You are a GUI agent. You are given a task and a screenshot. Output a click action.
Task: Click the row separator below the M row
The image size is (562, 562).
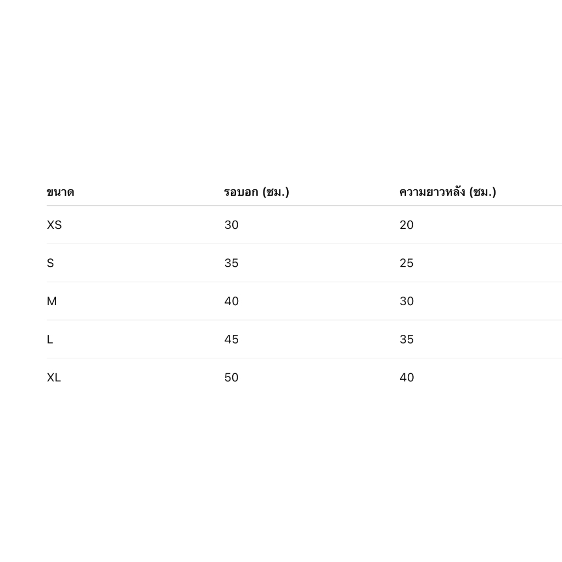click(304, 320)
